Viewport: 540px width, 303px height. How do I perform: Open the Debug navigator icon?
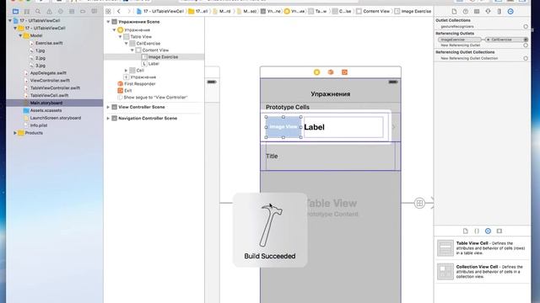point(72,11)
